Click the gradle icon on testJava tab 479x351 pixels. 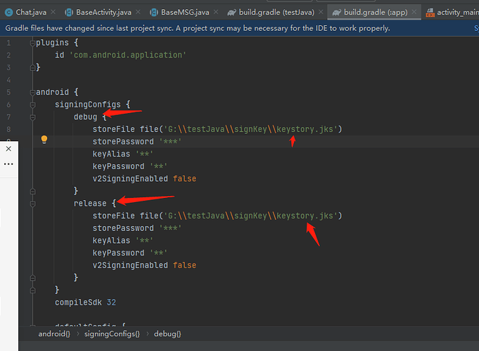(x=232, y=13)
